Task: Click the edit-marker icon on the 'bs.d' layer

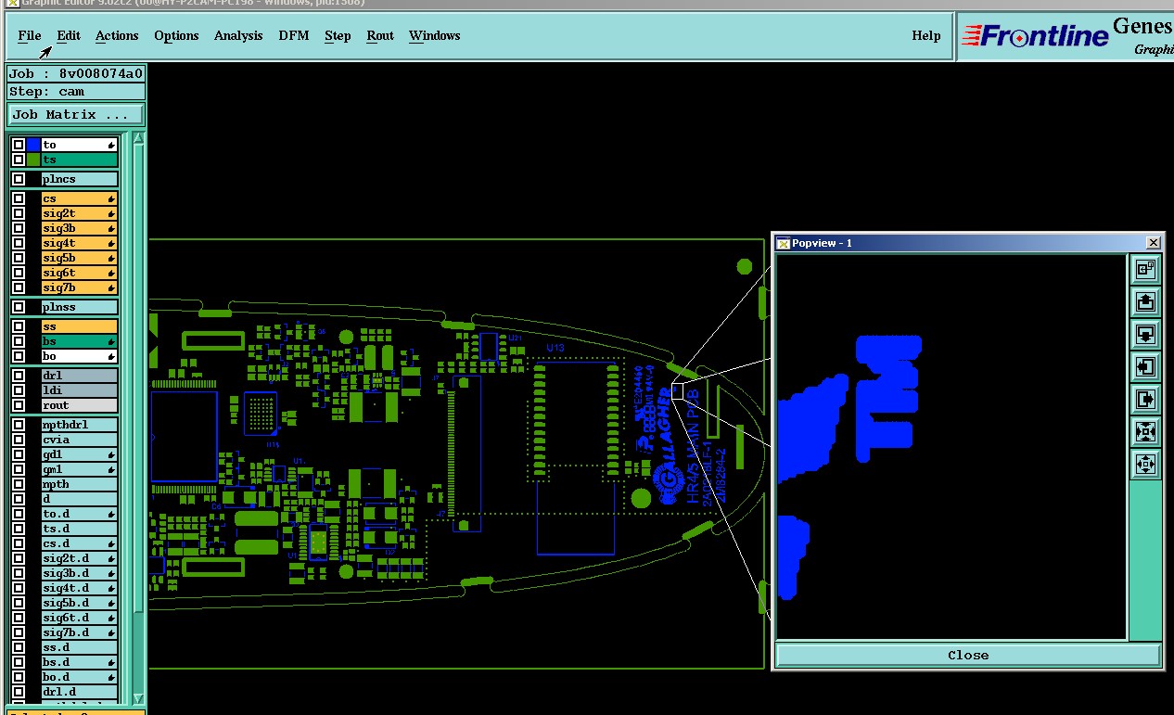Action: point(111,662)
